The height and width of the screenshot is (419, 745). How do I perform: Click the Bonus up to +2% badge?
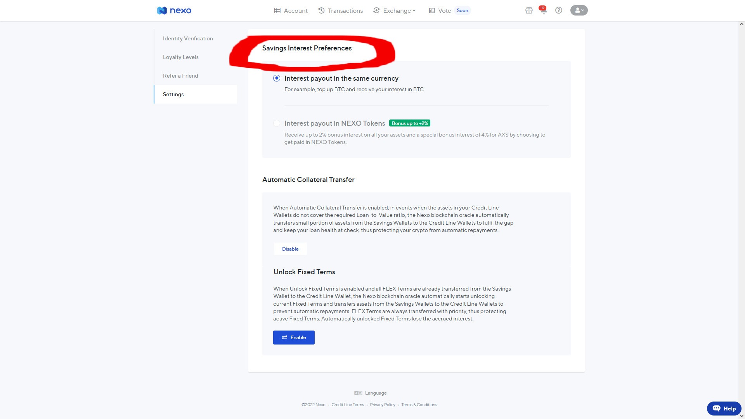click(410, 123)
